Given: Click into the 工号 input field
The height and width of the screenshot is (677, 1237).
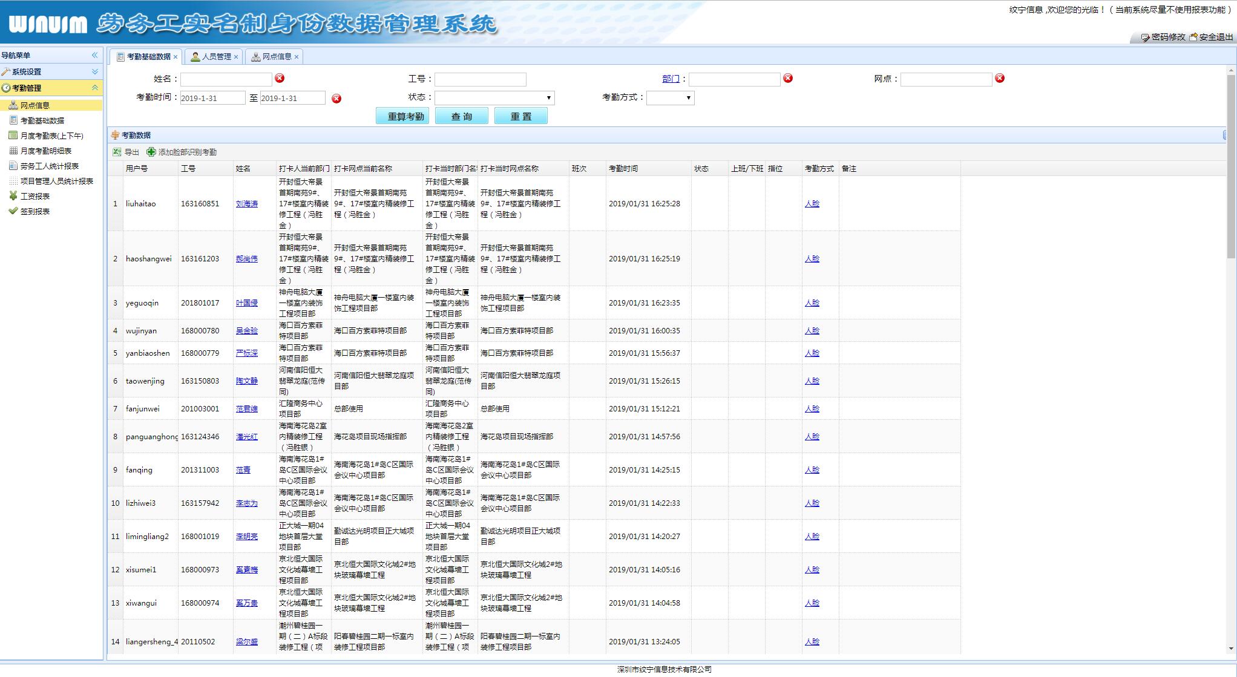Looking at the screenshot, I should pyautogui.click(x=480, y=79).
